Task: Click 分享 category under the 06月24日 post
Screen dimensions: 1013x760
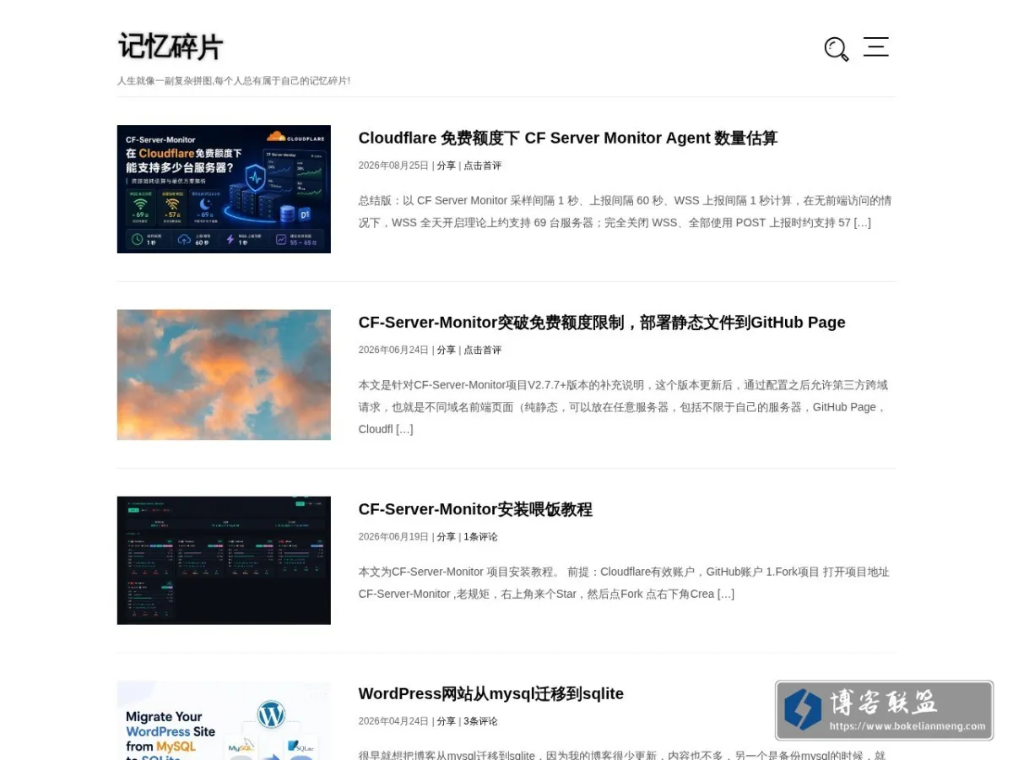Action: [x=446, y=350]
